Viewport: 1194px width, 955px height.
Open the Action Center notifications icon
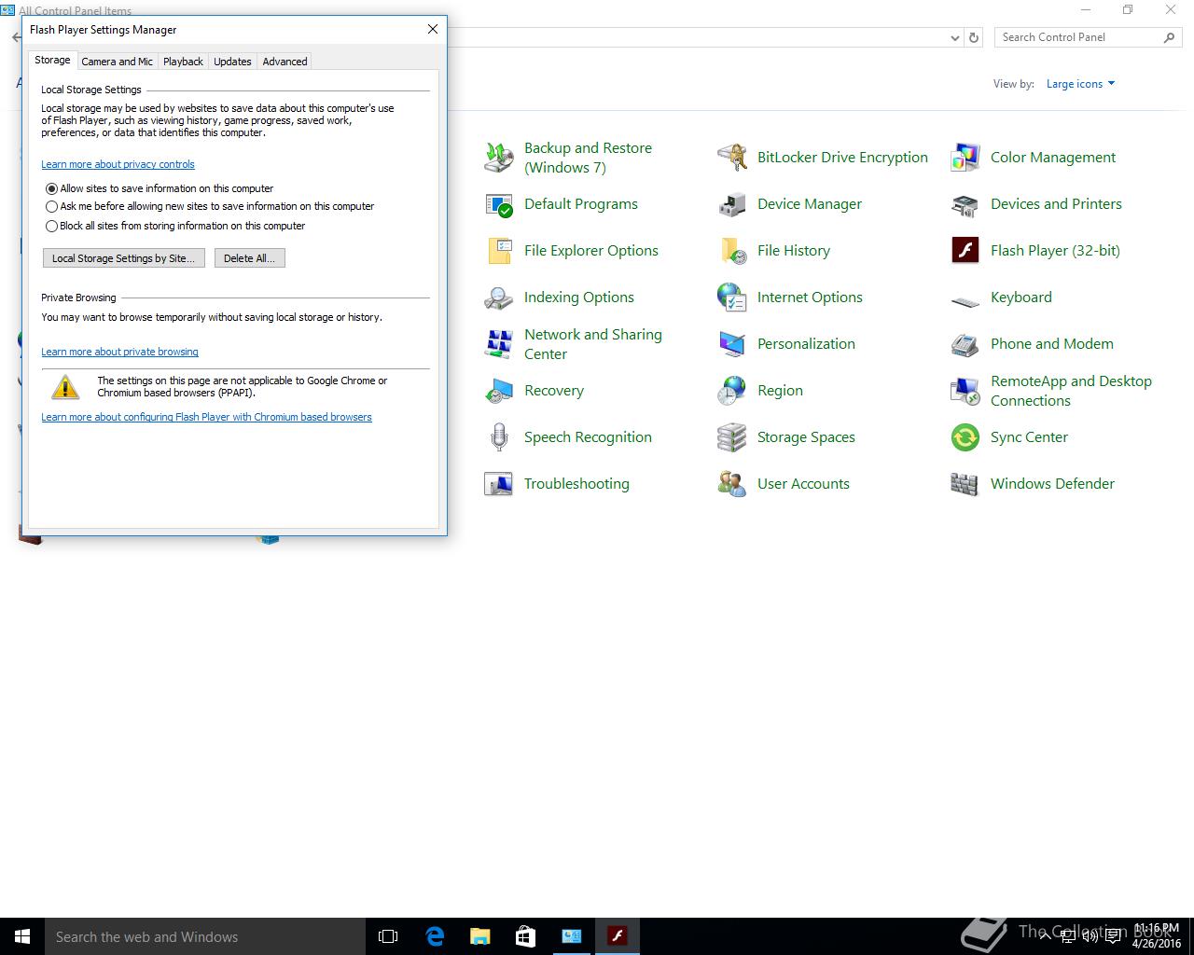tap(1112, 936)
